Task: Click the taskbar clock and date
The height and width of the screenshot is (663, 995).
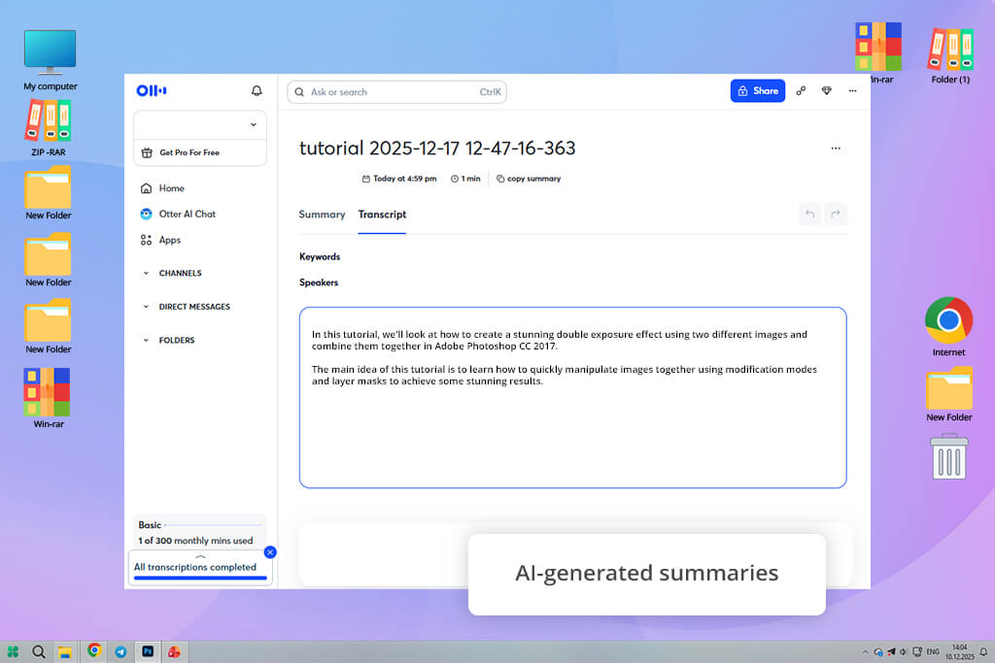Action: coord(959,651)
